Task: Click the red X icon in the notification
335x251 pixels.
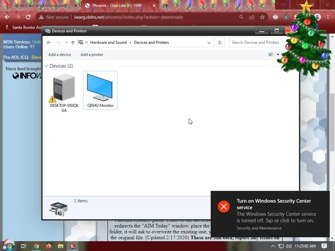Action: click(x=224, y=207)
